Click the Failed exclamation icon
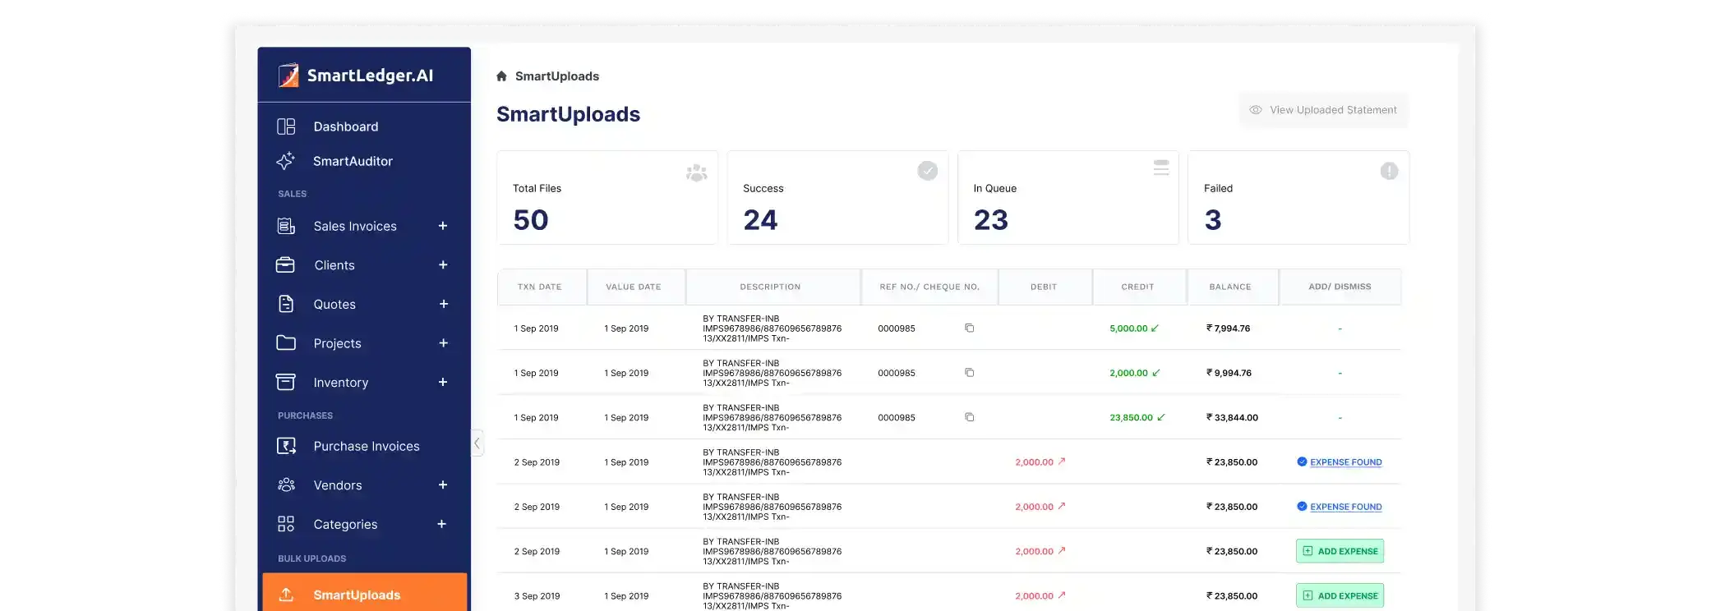This screenshot has height=611, width=1711. (1389, 171)
